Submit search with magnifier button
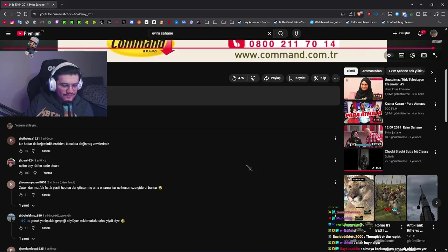This screenshot has width=448, height=252. (x=281, y=33)
